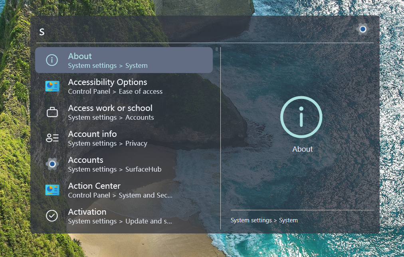Click the briefcase icon for Access work or school

click(x=52, y=112)
